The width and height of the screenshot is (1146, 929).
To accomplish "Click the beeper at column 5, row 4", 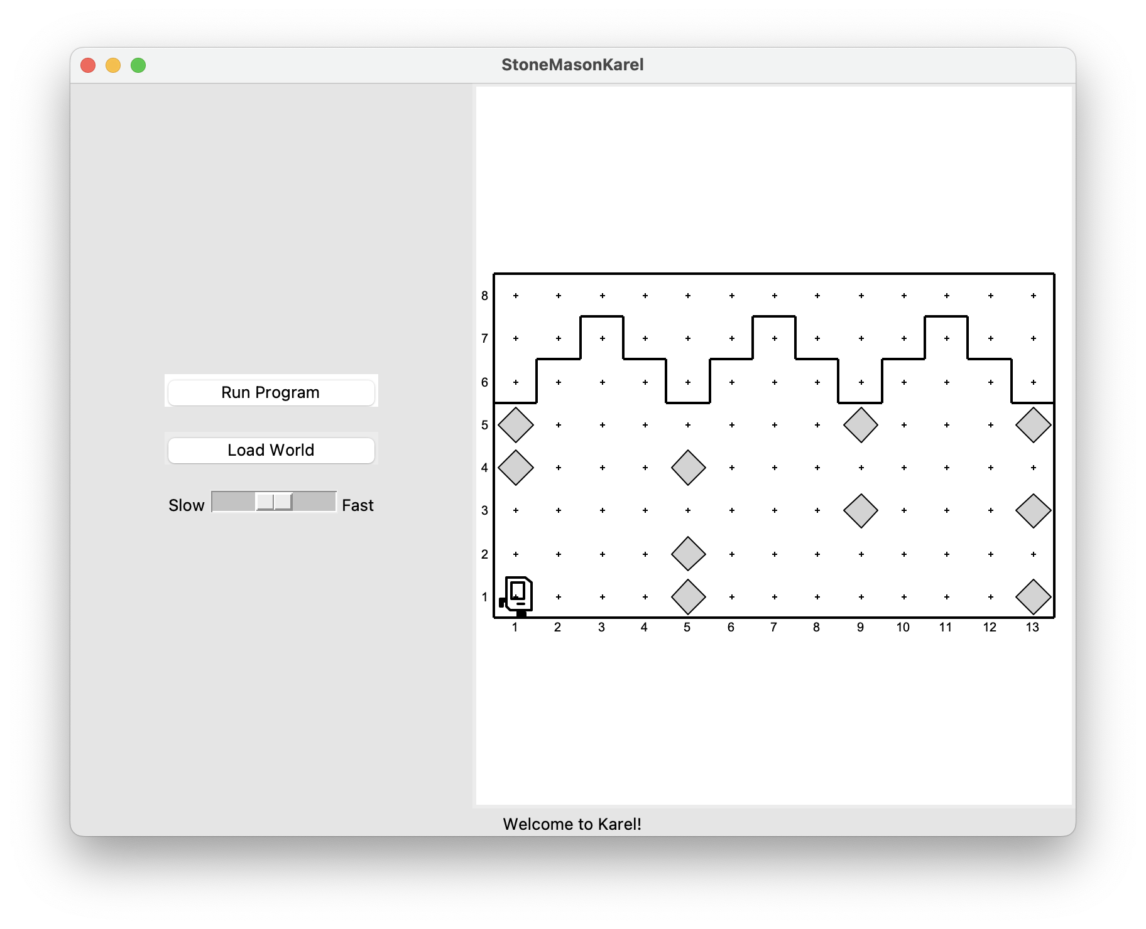I will [689, 468].
